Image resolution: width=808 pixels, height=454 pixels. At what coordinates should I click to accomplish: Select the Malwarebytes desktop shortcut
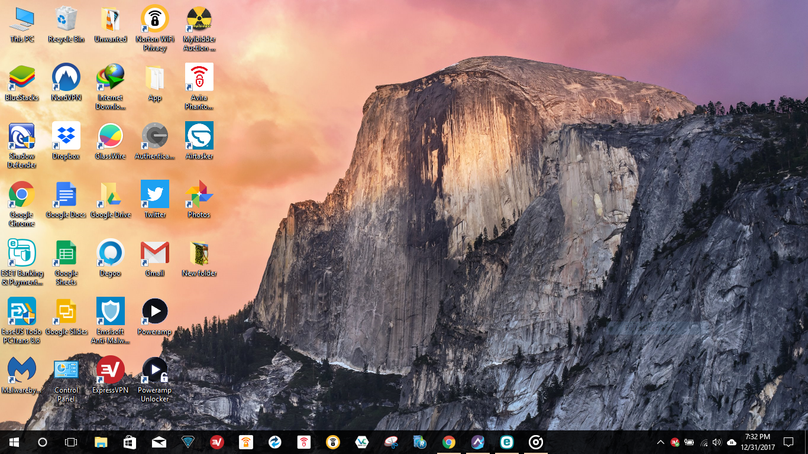22,375
